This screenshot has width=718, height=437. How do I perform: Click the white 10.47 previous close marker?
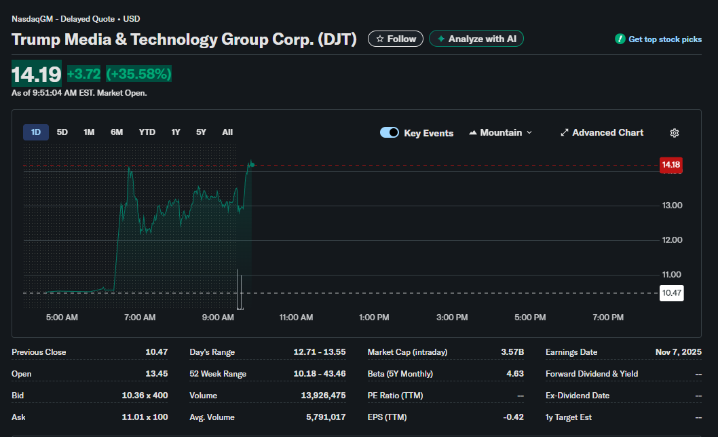point(671,293)
